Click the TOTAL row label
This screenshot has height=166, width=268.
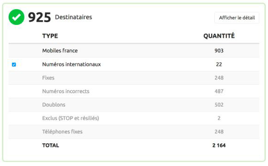[50, 145]
